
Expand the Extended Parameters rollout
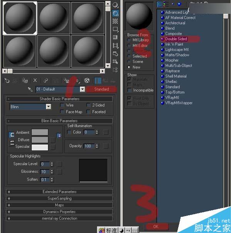click(59, 192)
